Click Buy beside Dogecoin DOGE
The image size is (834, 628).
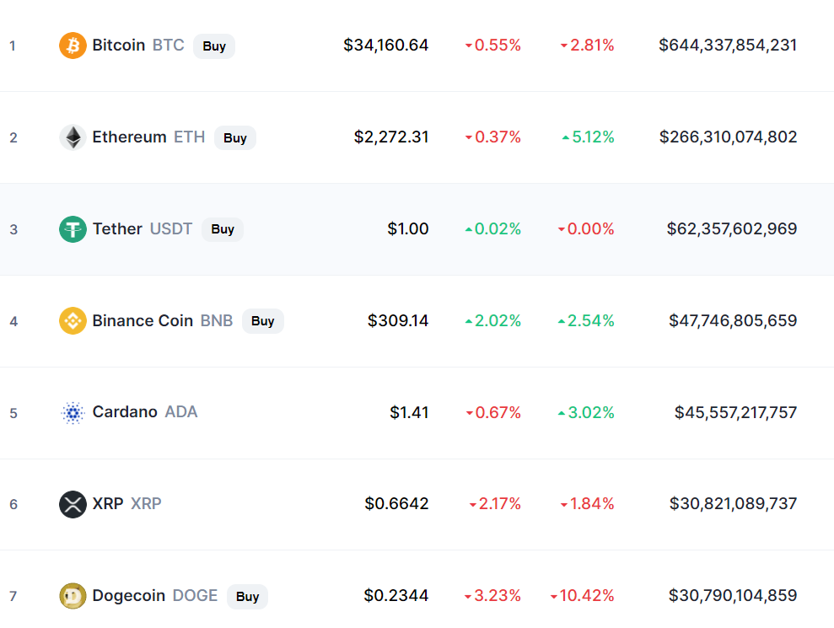[247, 597]
